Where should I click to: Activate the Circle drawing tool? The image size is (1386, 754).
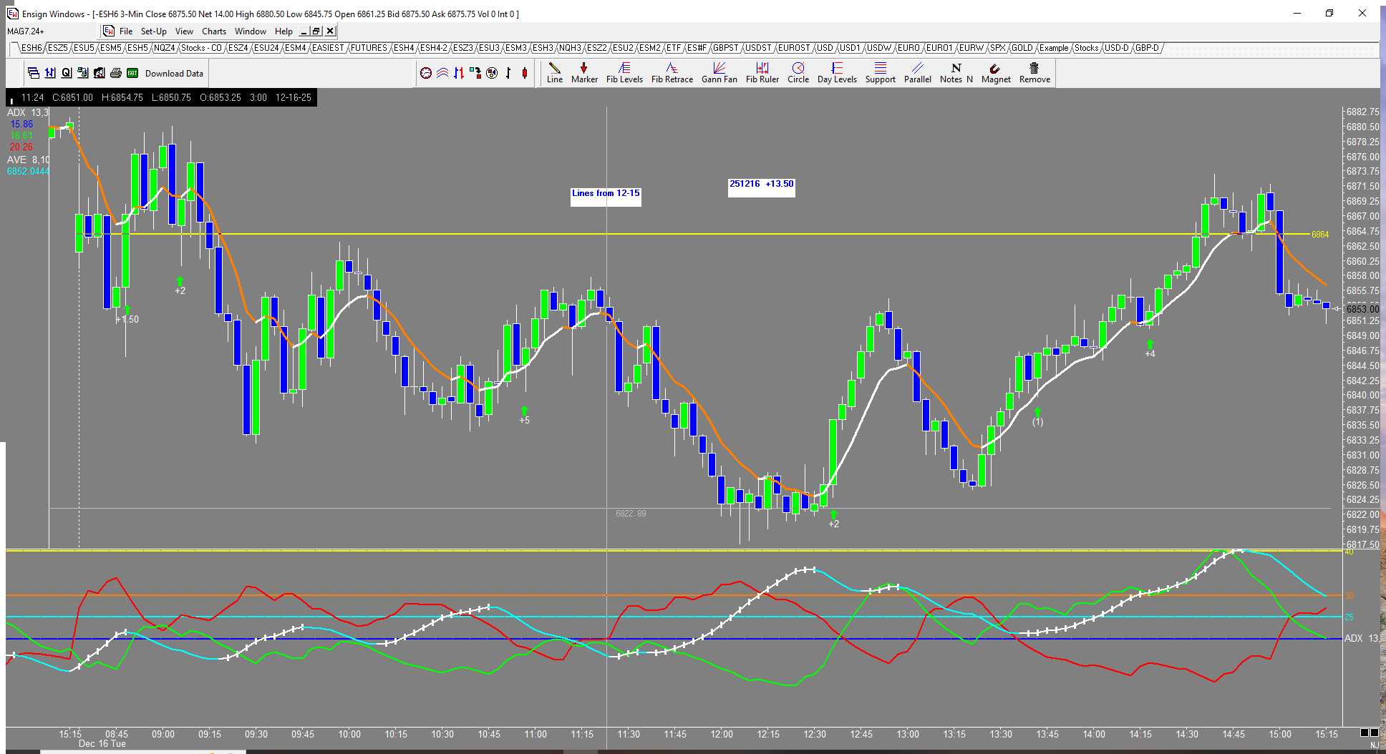coord(798,72)
